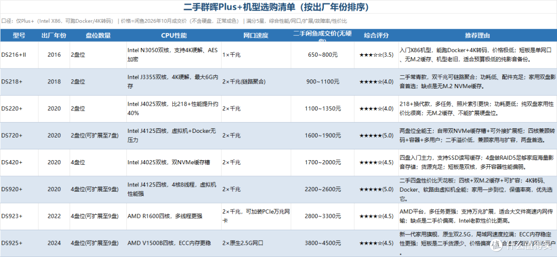The width and height of the screenshot is (557, 257).
Task: Click the 二手常青款 recommendation cell
Action: tap(478, 82)
